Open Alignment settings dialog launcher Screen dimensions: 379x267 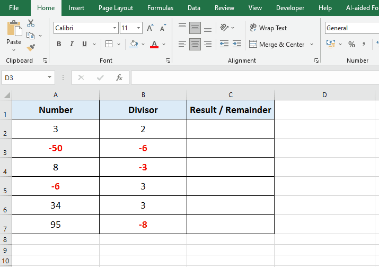[x=316, y=61]
